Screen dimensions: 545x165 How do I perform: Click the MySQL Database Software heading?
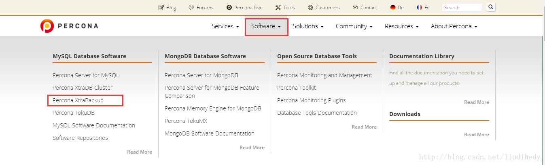coord(89,56)
